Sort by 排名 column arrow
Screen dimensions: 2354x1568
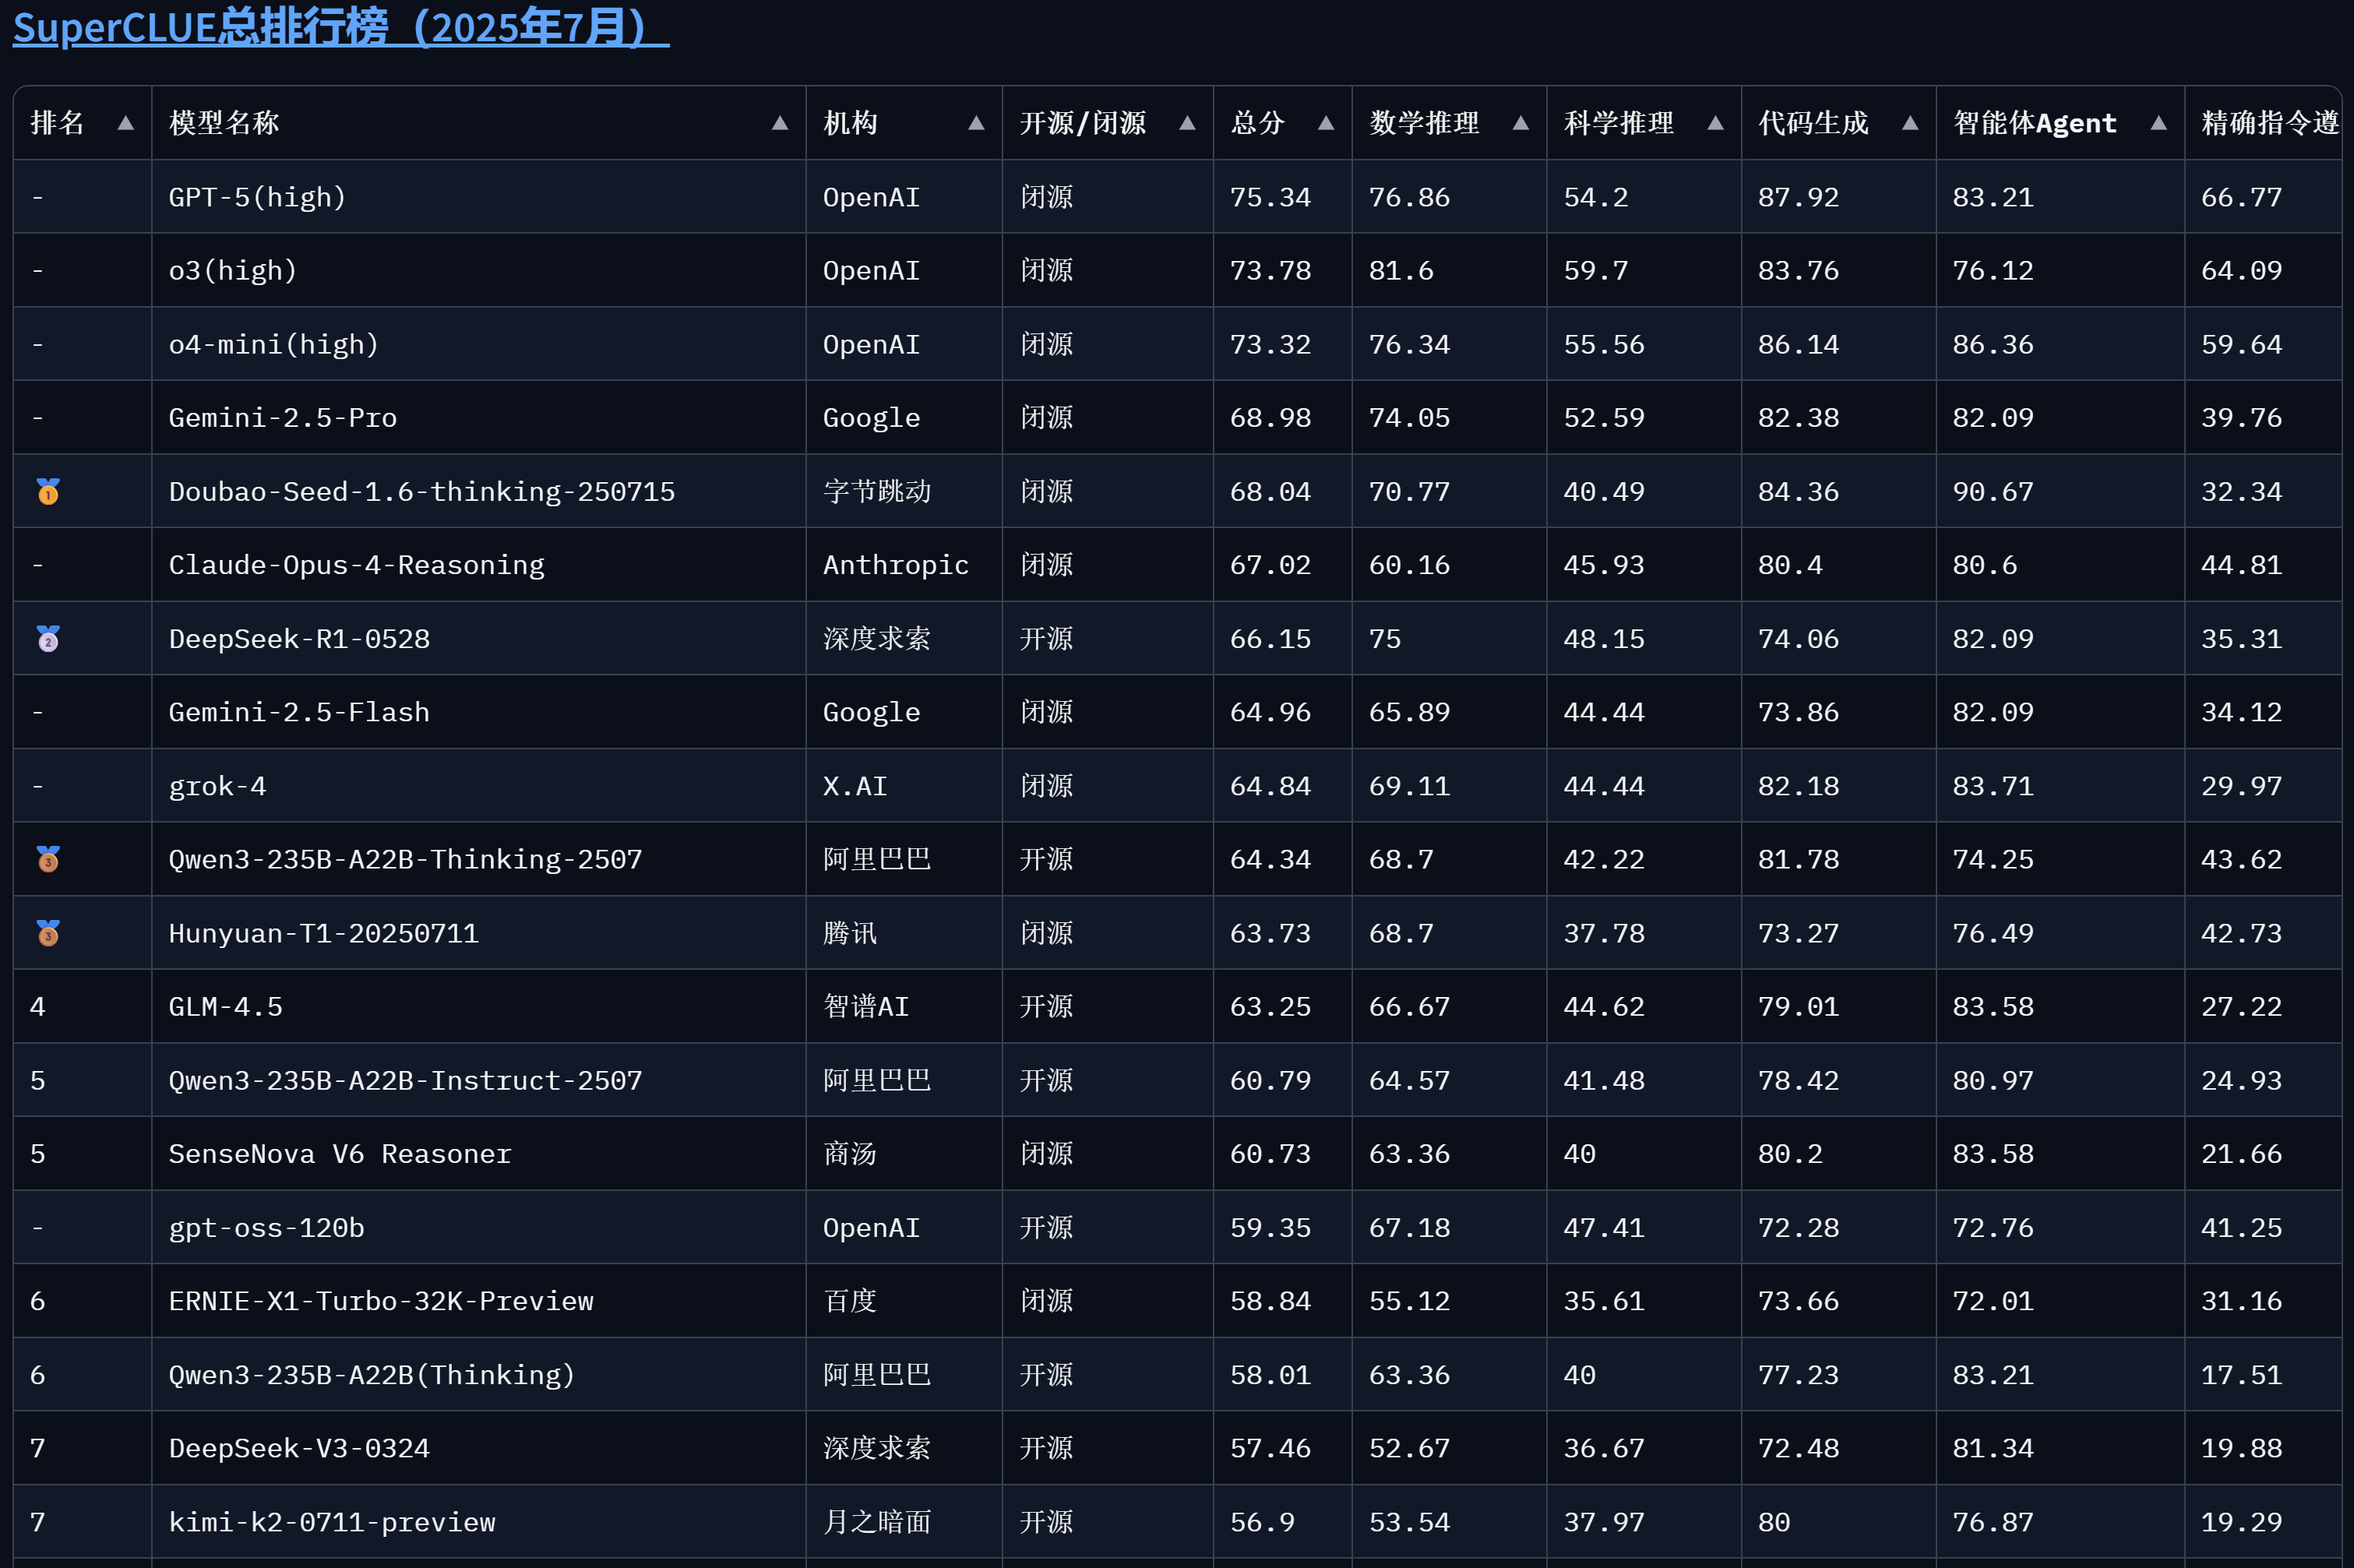[125, 123]
